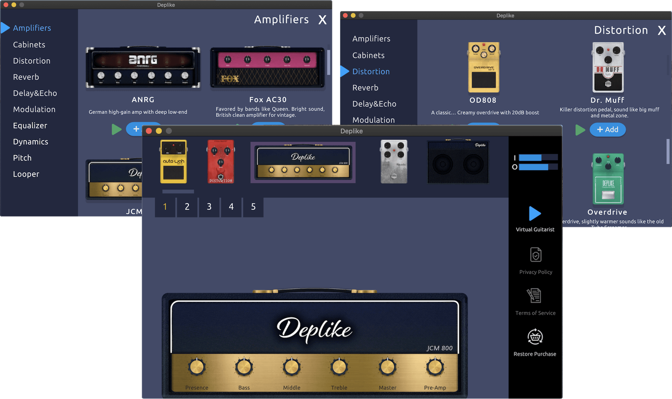672x399 pixels.
Task: Open Privacy Policy via shield icon
Action: 535,255
